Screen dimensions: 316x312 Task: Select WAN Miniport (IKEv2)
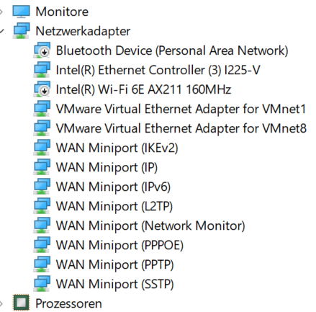tap(117, 148)
